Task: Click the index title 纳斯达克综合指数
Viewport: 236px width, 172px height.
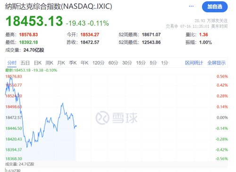Action: pyautogui.click(x=33, y=7)
